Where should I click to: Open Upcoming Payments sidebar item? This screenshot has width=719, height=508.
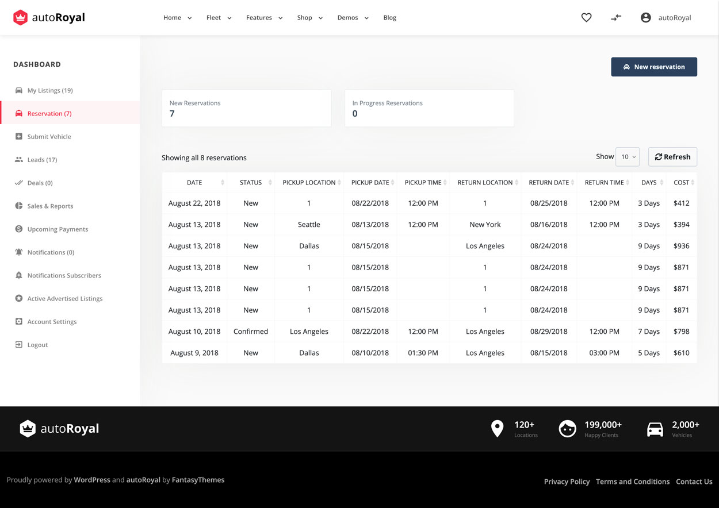coord(58,229)
